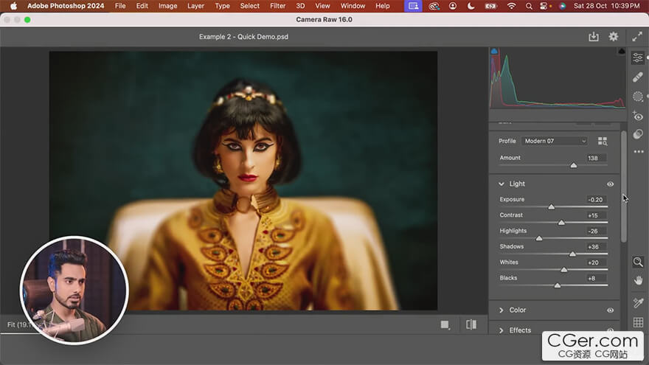Click the edit panel vertical scrollbar
The width and height of the screenshot is (649, 365).
point(624,187)
